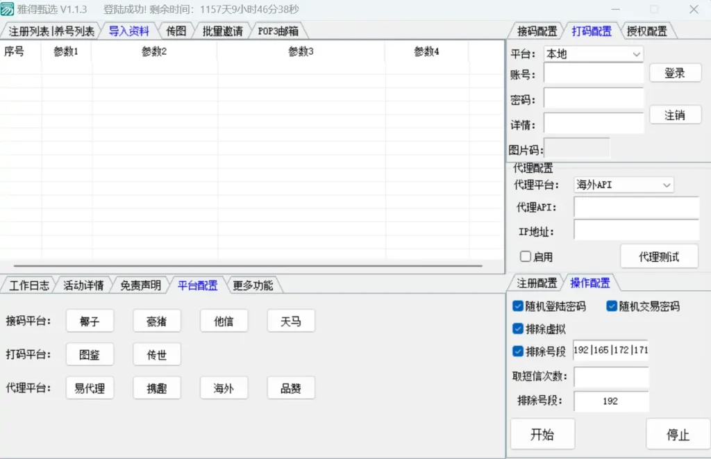Open the 传图 tab

pos(176,31)
